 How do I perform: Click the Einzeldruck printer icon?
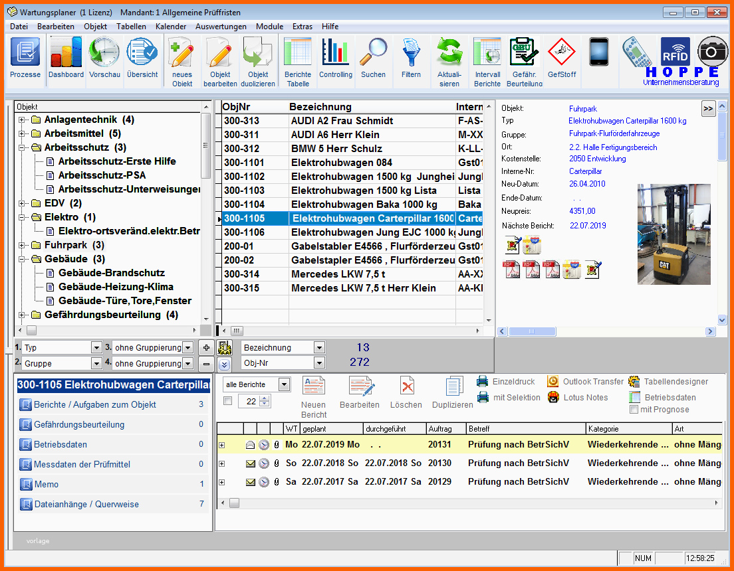482,382
